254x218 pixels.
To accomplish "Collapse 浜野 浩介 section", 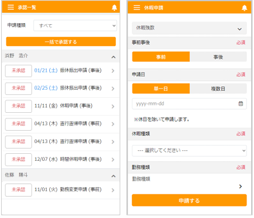I will pos(113,57).
